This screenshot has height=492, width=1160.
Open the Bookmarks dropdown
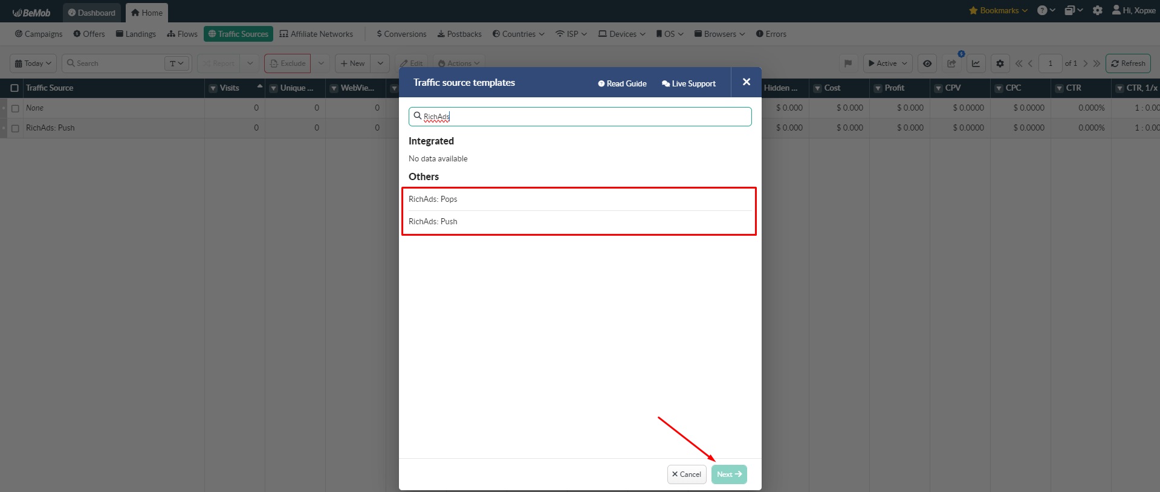[998, 11]
